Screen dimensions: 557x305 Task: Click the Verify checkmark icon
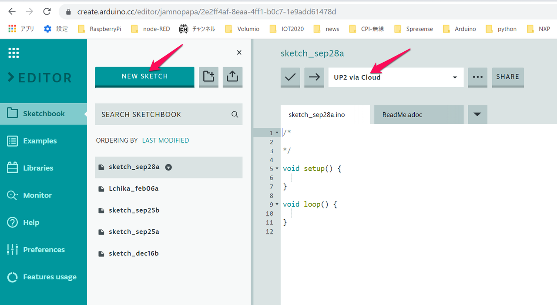[x=290, y=77]
